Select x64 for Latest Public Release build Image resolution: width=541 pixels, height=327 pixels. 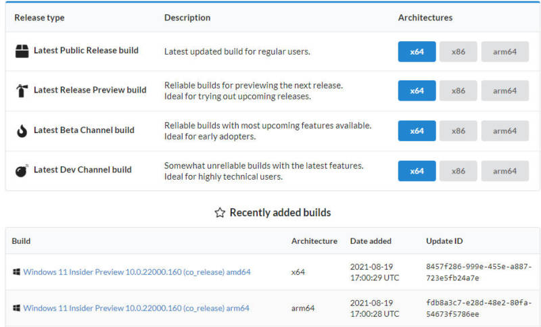point(417,52)
